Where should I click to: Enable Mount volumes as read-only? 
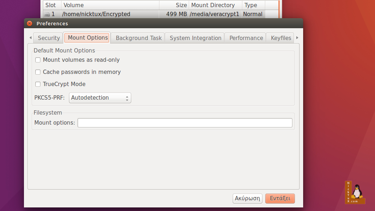coord(38,60)
